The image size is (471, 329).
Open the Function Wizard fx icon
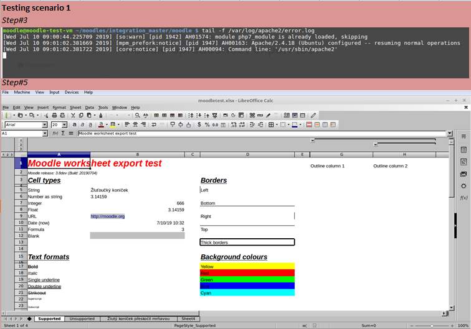(55, 133)
